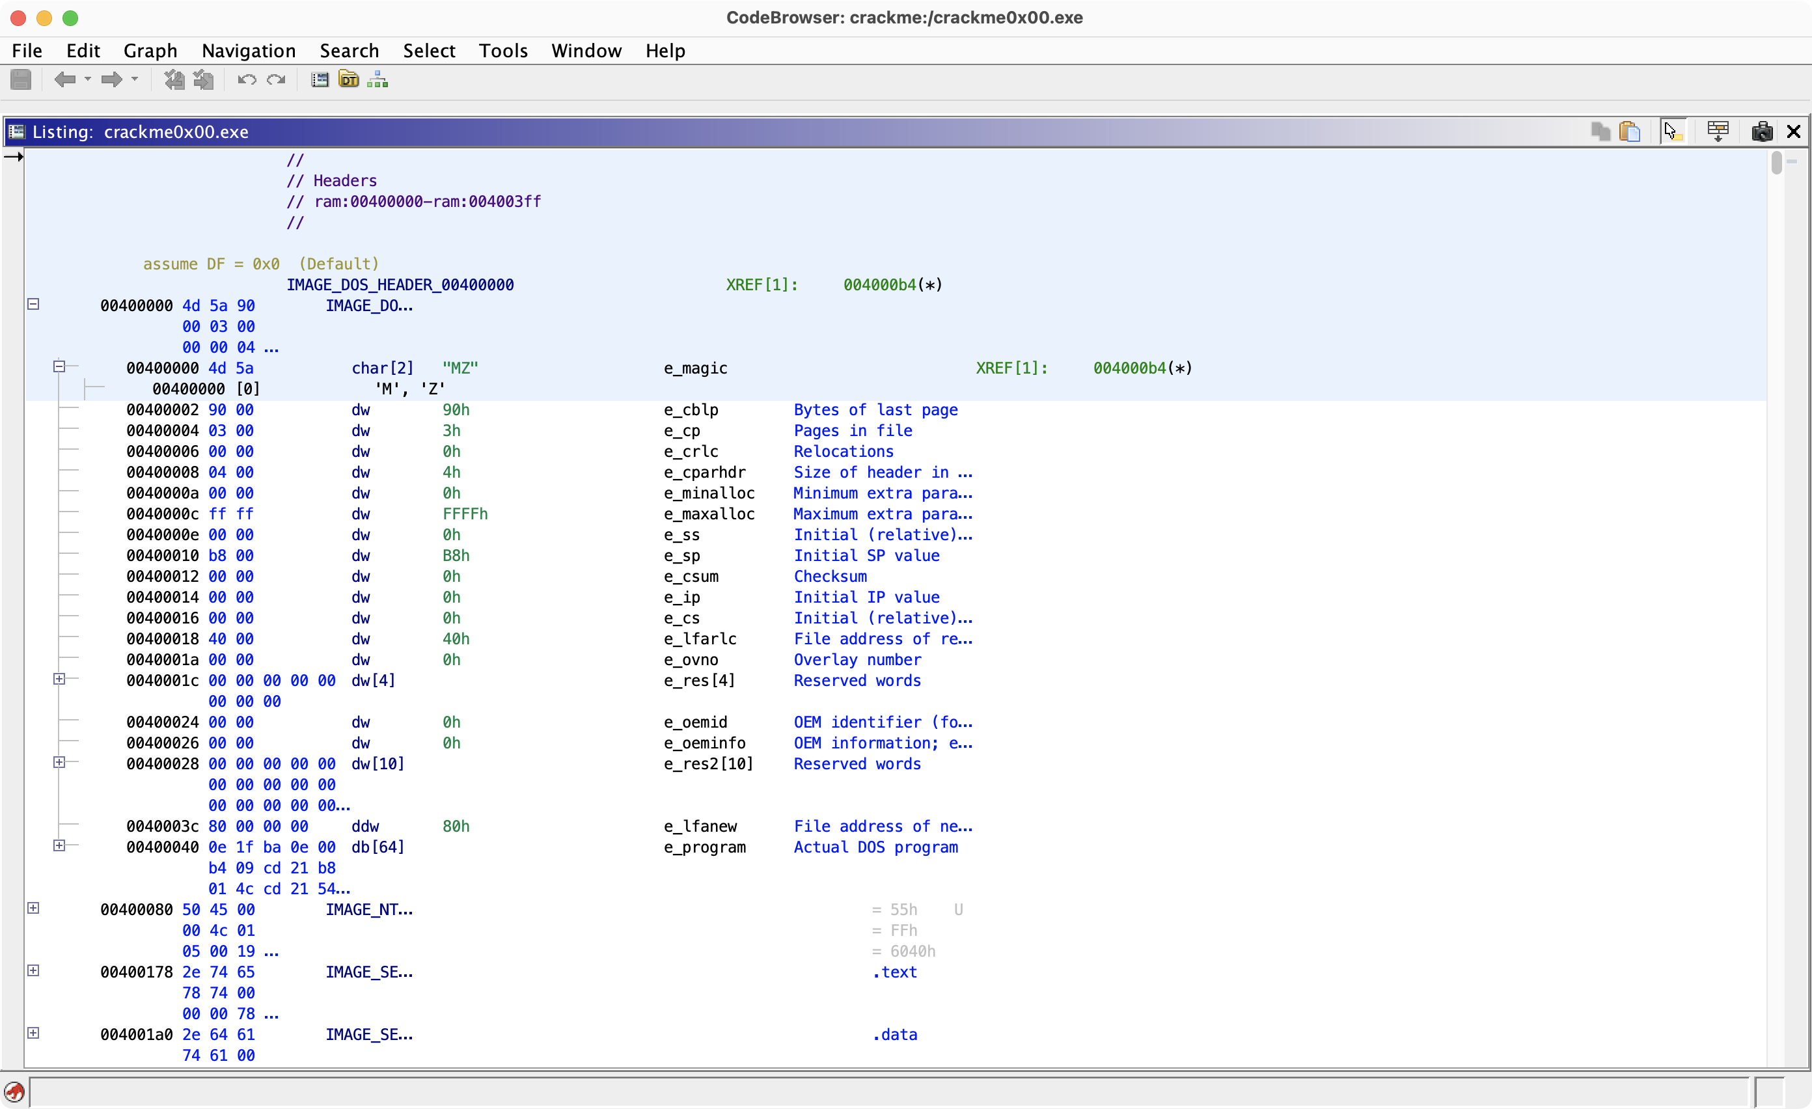Click the listing vertical scrollbar thumb
The image size is (1812, 1109).
(1777, 163)
